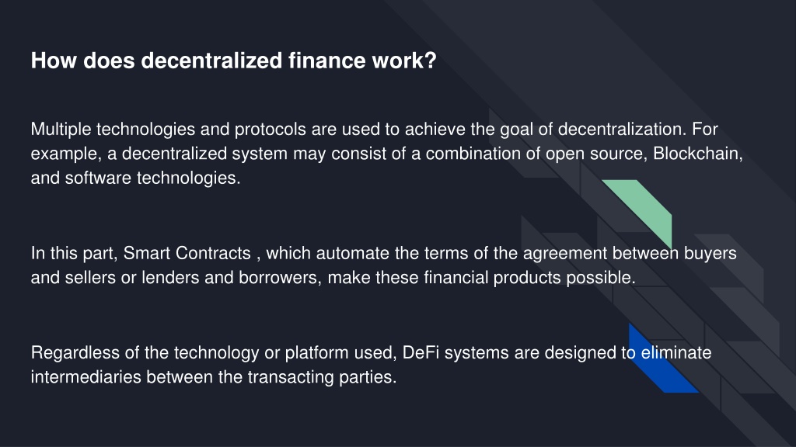Click the word "protocols"

(270, 129)
